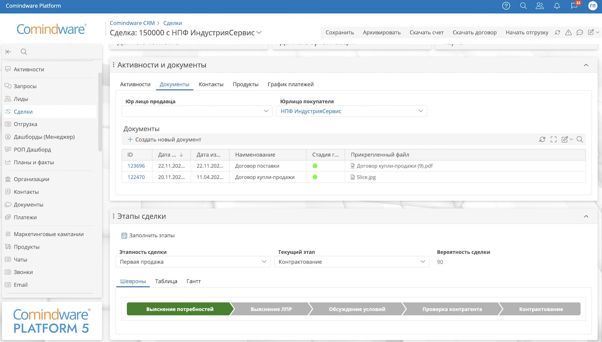Viewport: 602px width, 342px height.
Task: Open the Этапность сделки dropdown
Action: click(x=193, y=262)
